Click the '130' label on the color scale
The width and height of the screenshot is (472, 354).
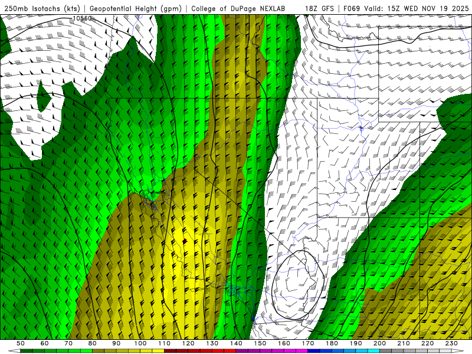pyautogui.click(x=212, y=343)
